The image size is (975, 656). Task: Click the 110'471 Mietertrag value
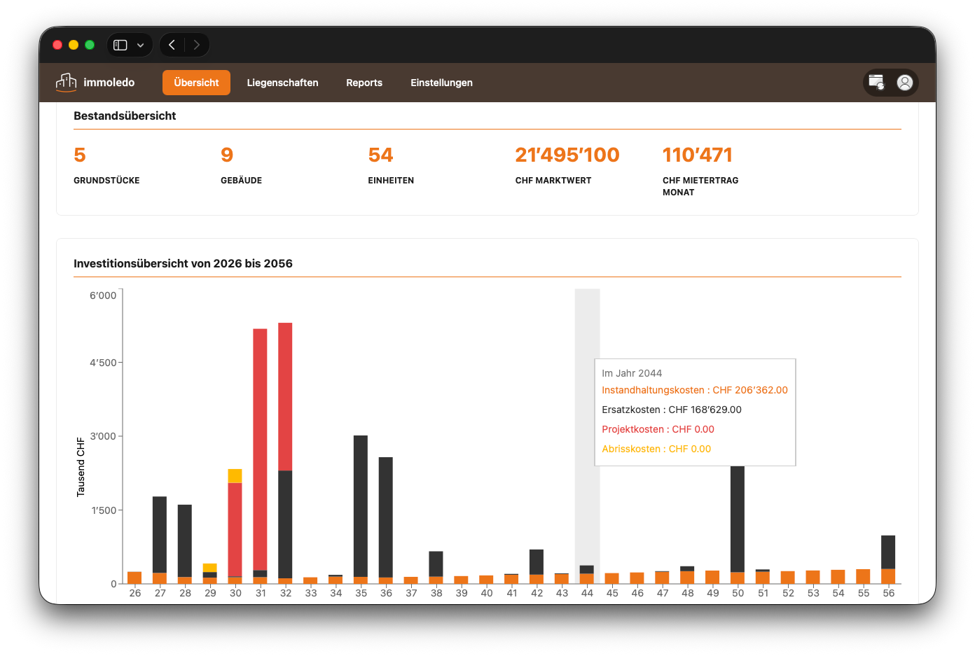coord(698,155)
